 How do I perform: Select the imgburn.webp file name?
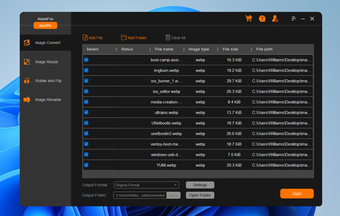166,70
